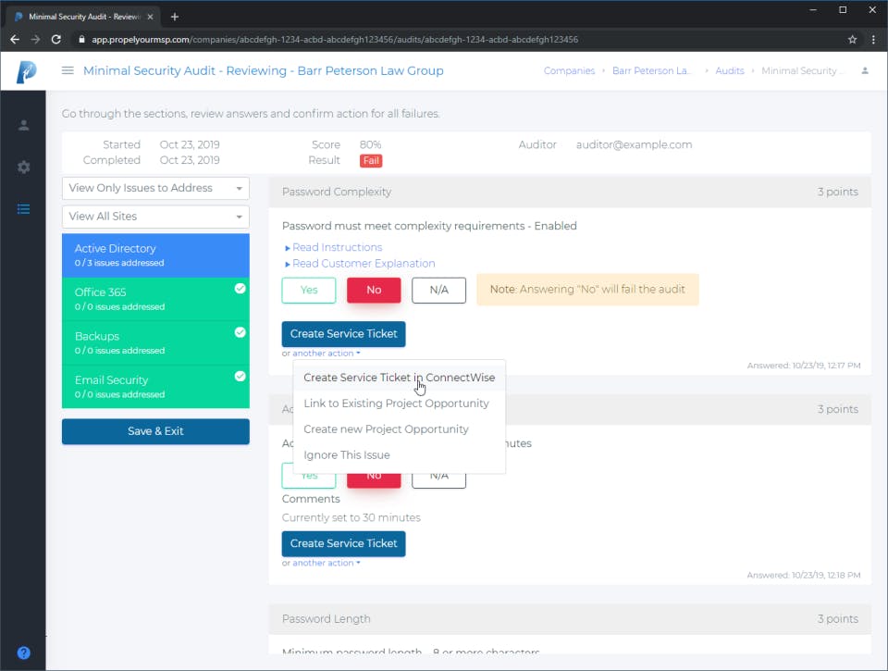Select the Office 365 section in the sidebar
The width and height of the screenshot is (888, 671).
pos(154,298)
